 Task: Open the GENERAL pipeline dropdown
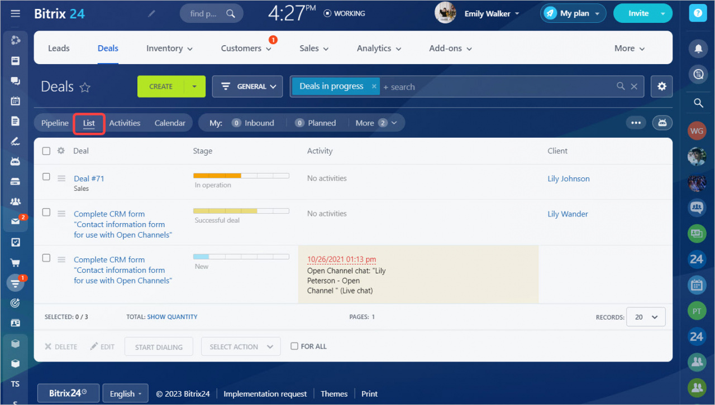247,86
